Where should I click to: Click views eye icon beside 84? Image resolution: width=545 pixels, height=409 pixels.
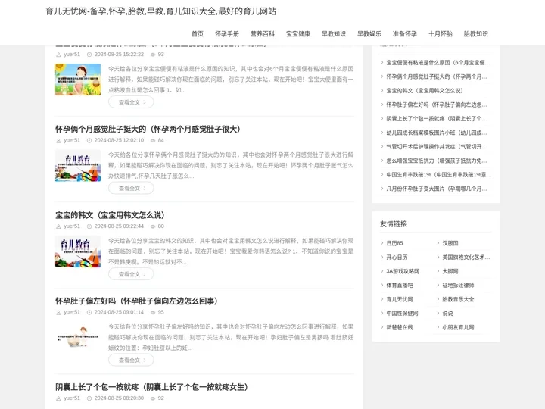click(x=153, y=141)
